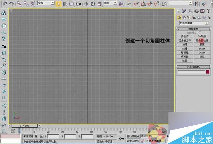Choose the rectangular selection region icon
The width and height of the screenshot is (213, 144).
(72, 4)
